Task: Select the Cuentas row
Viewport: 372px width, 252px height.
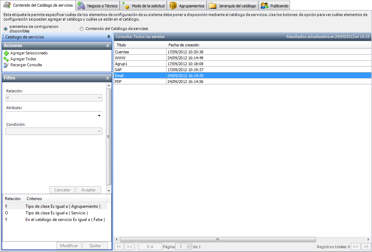Action: pos(243,52)
